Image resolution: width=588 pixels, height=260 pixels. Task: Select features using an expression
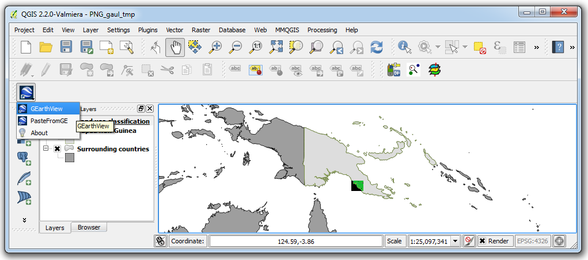point(499,47)
